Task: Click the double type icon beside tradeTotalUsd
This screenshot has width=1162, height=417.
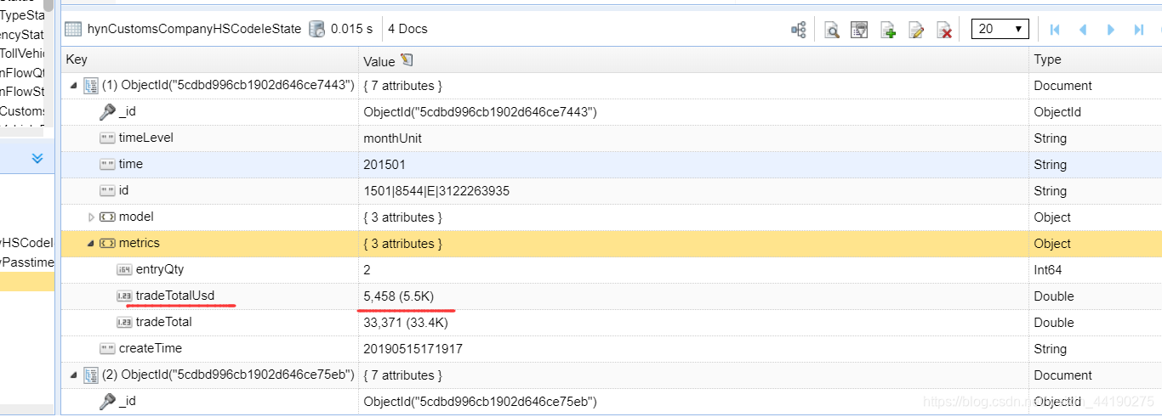Action: (124, 296)
